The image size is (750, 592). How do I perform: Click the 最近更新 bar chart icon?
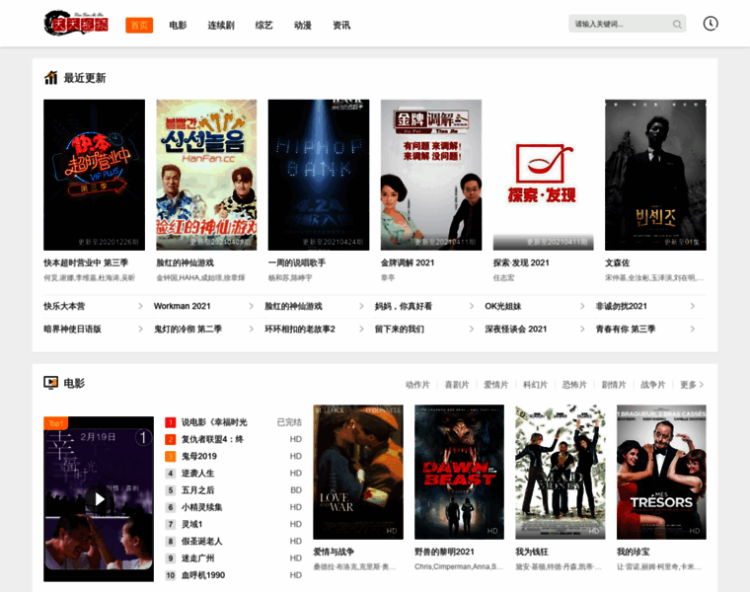[50, 78]
